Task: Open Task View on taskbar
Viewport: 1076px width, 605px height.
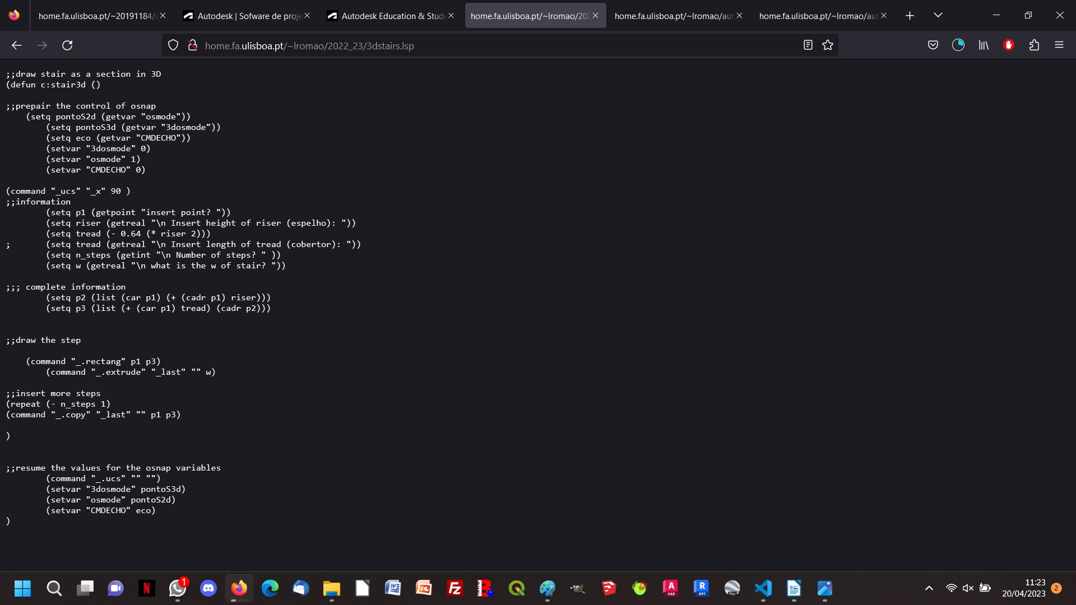Action: click(x=85, y=588)
